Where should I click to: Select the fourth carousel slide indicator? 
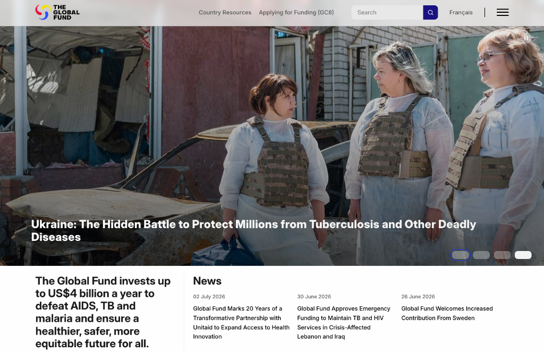[x=523, y=255]
